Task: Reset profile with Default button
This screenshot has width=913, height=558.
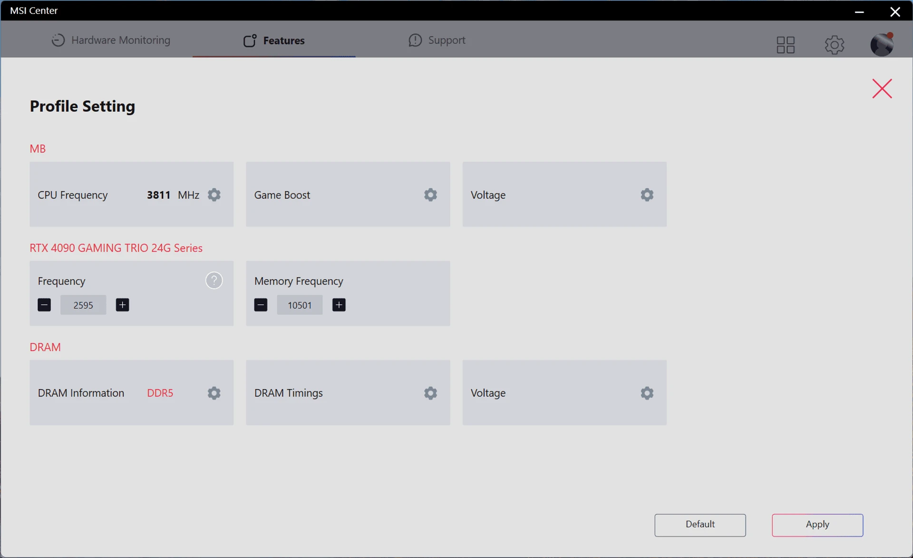Action: [x=700, y=525]
